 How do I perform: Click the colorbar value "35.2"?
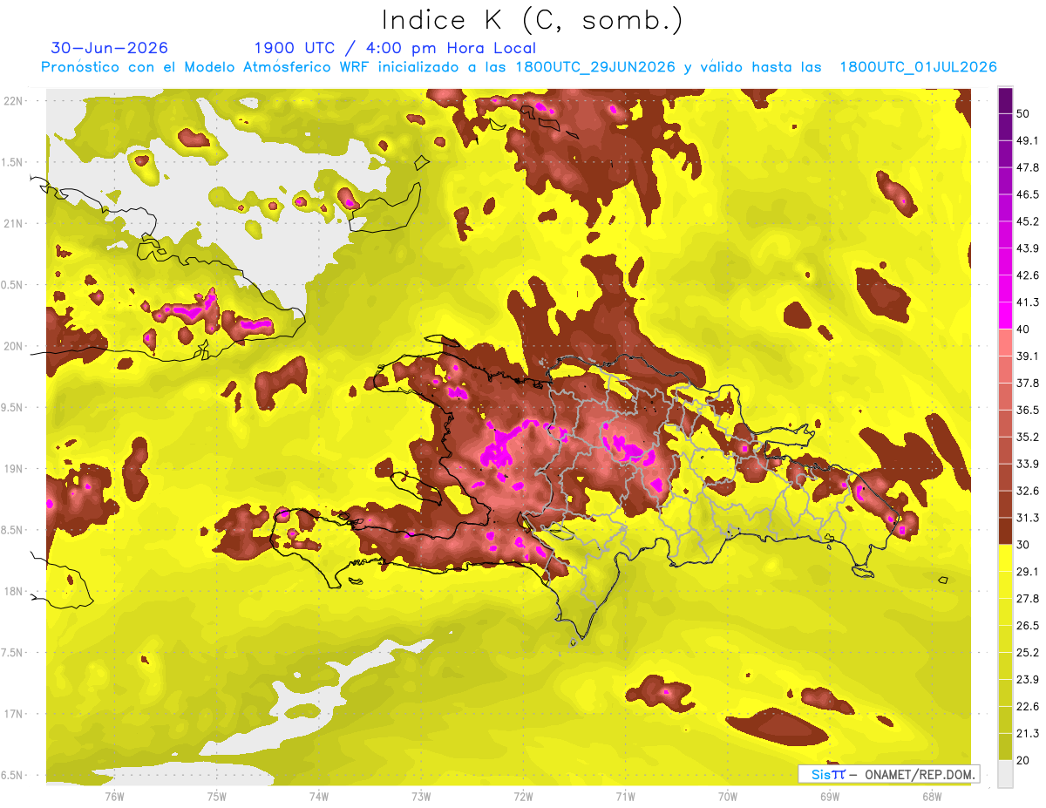point(1027,437)
